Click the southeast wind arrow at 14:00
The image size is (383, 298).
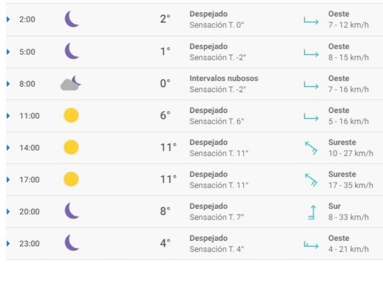(311, 148)
